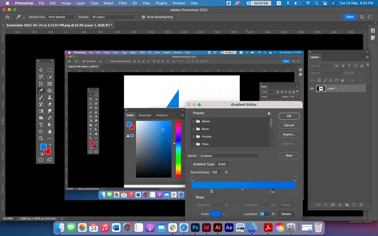
Task: Select the Move tool in the toolbar
Action: pos(41,70)
